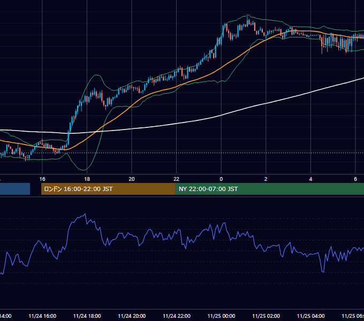Image resolution: width=364 pixels, height=321 pixels.
Task: Click the hour label 4 under price chart
Action: [x=310, y=179]
